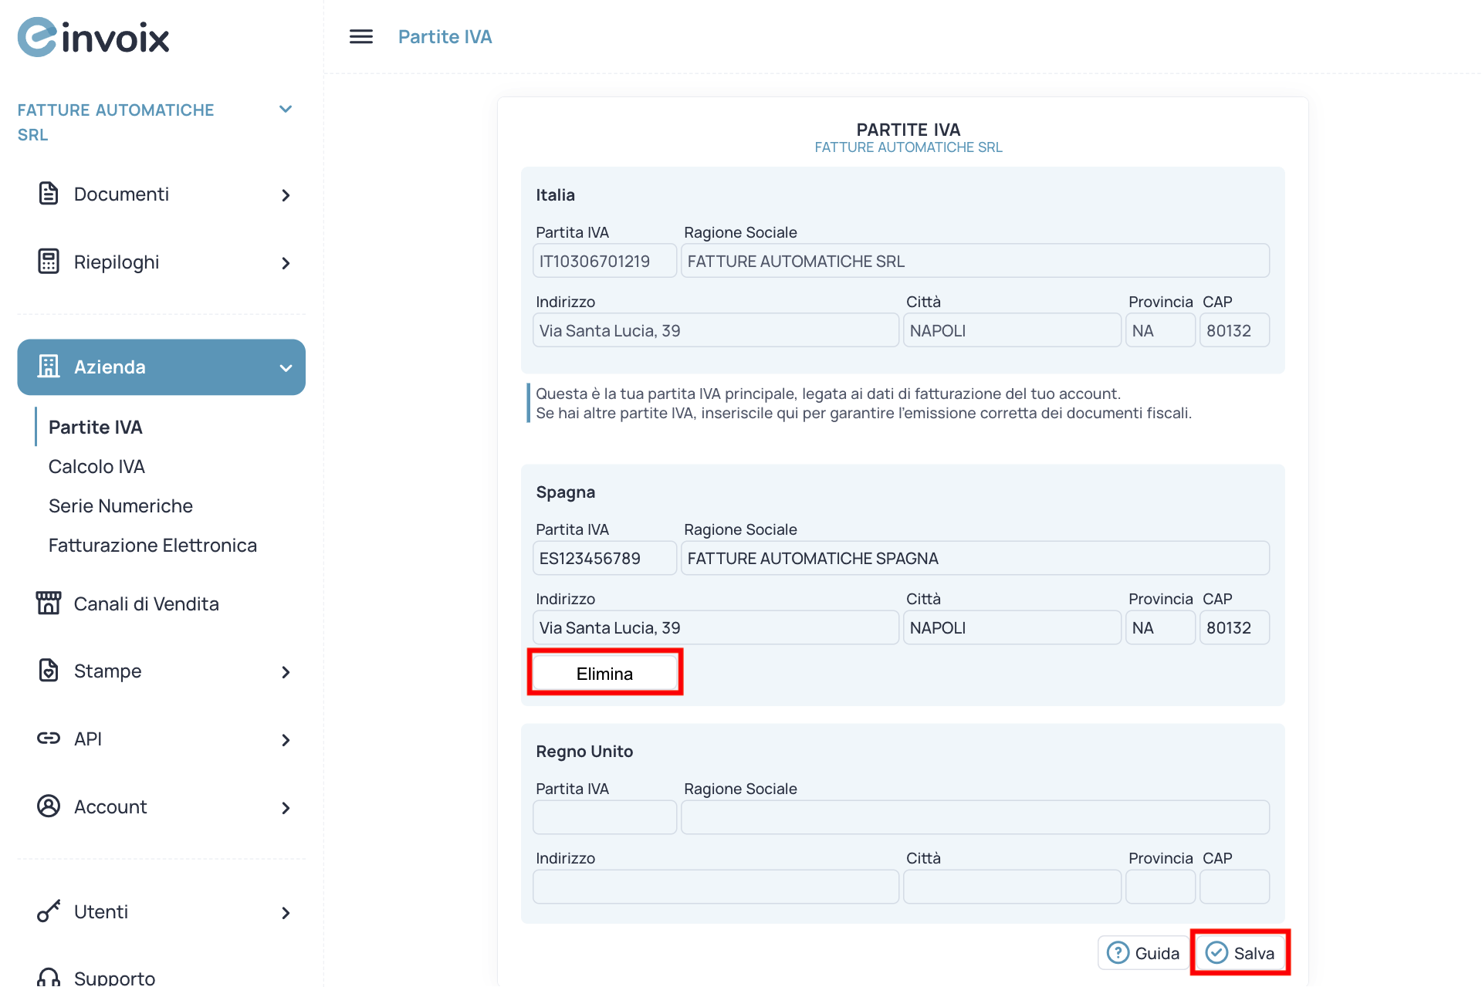Expand the Riepiloghi submenu chevron

click(286, 263)
